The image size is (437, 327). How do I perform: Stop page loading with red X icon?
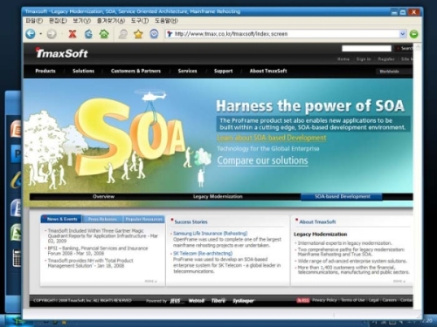point(73,34)
